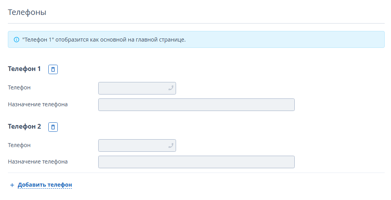Click the Назначение телефона label under Телефон 1
The height and width of the screenshot is (200, 391).
(38, 104)
